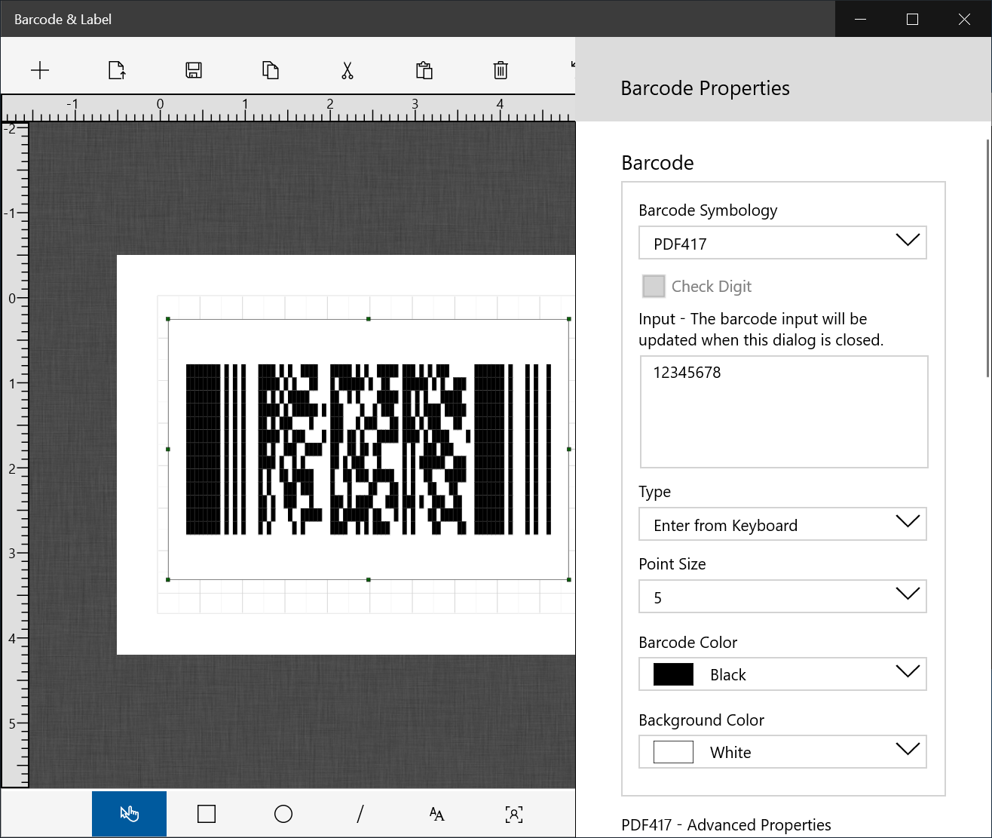Click the white Background Color swatch

[673, 752]
